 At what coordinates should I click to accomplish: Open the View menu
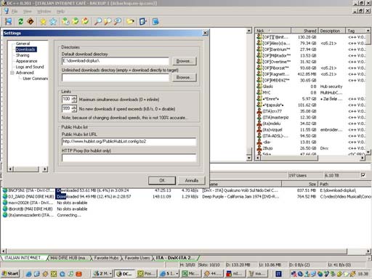coord(28,12)
